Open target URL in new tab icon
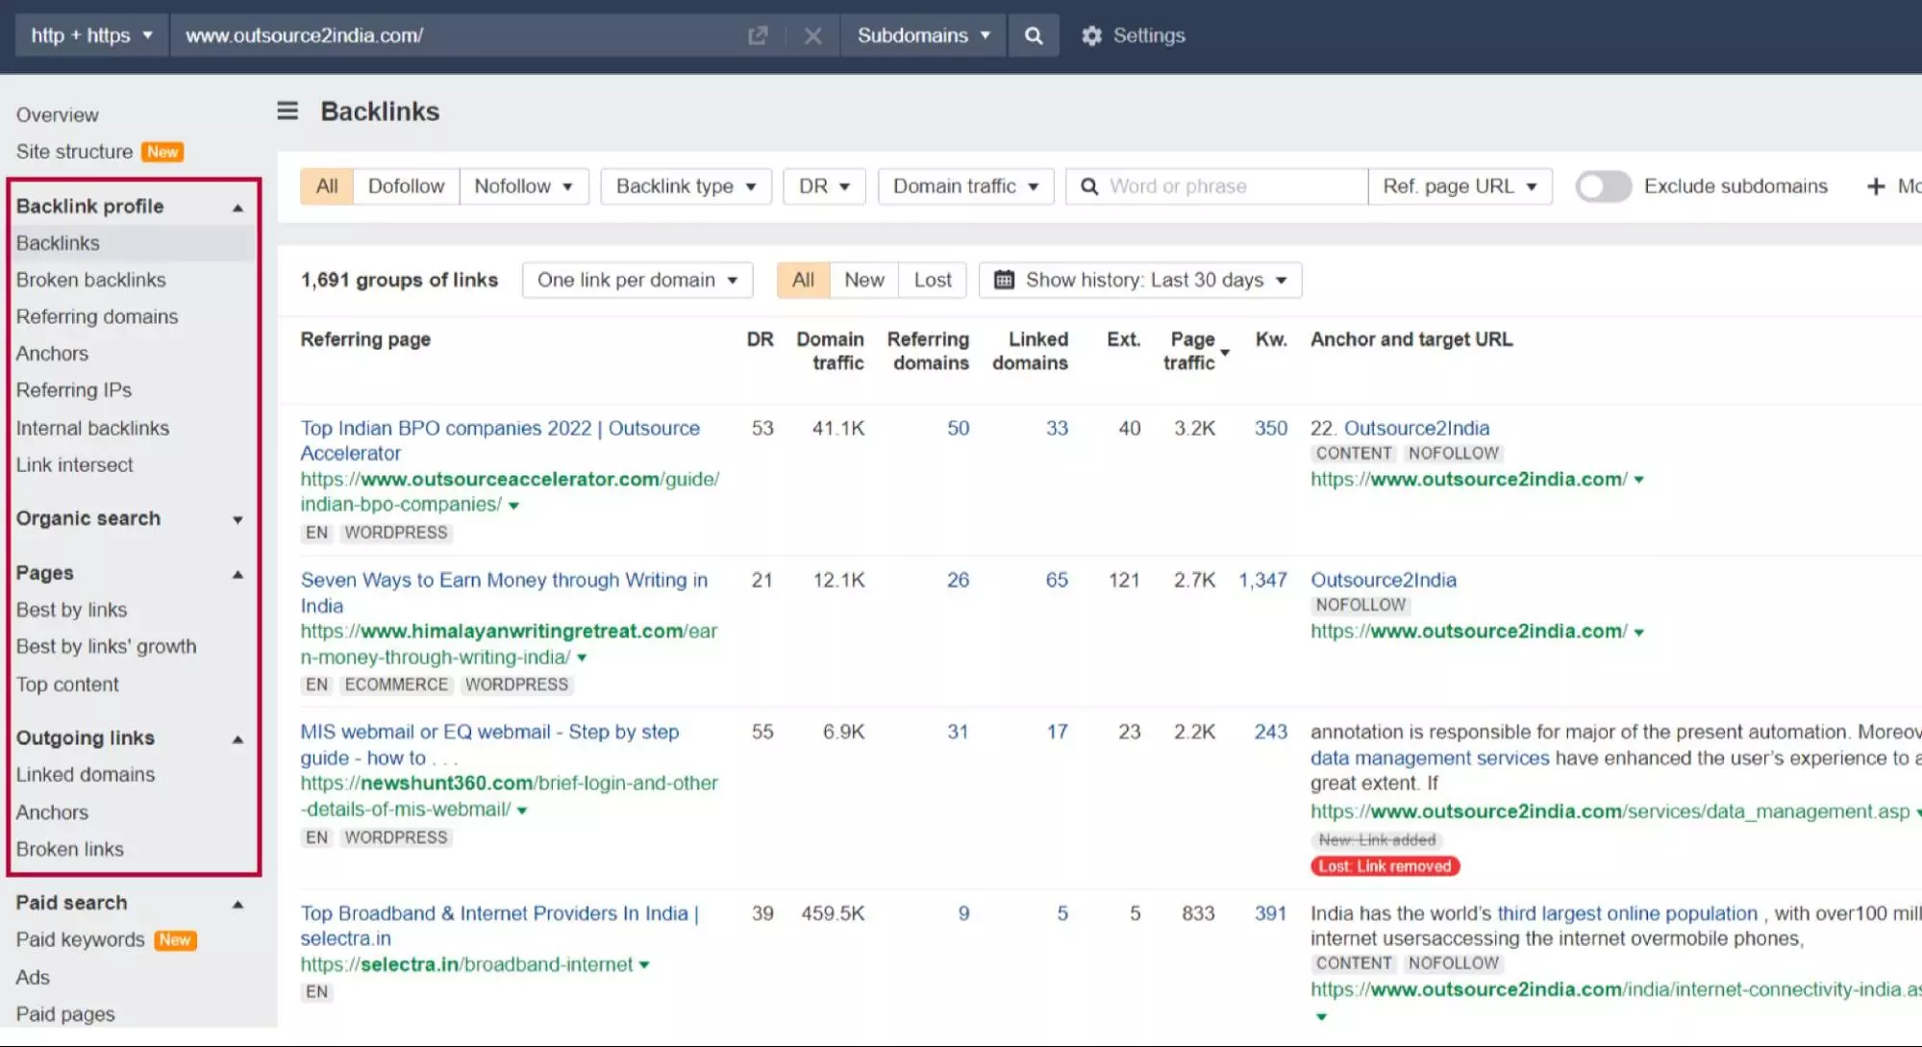 [758, 36]
